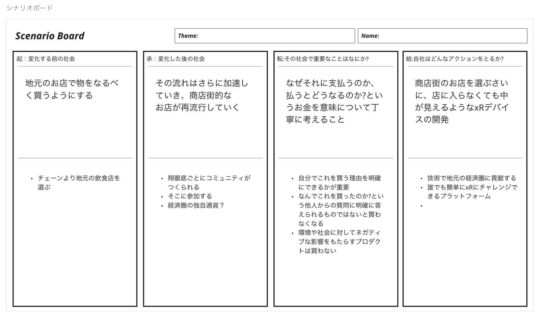Select the 経済圏の独自通貨？ bullet
The width and height of the screenshot is (540, 319).
coord(196,205)
